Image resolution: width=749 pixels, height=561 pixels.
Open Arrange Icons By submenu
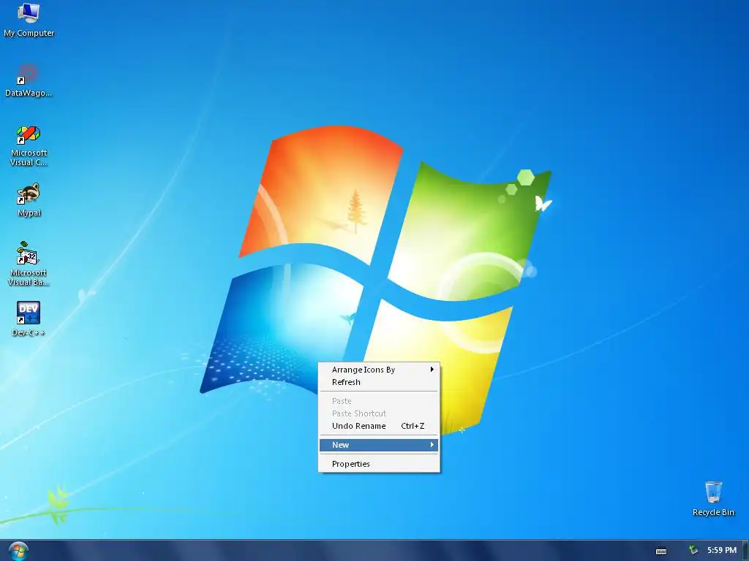[x=379, y=370]
